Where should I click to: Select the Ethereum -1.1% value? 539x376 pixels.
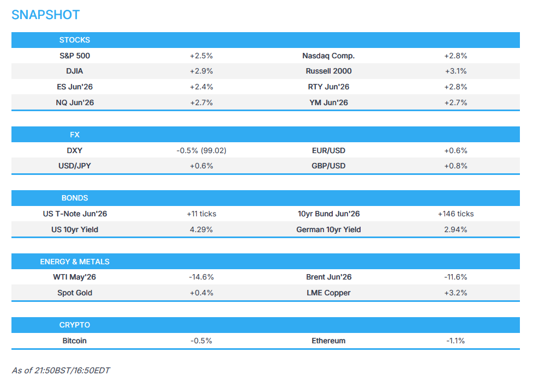point(456,341)
